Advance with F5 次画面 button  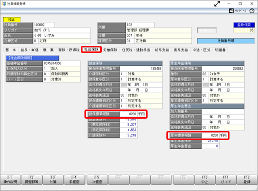coord(97,180)
